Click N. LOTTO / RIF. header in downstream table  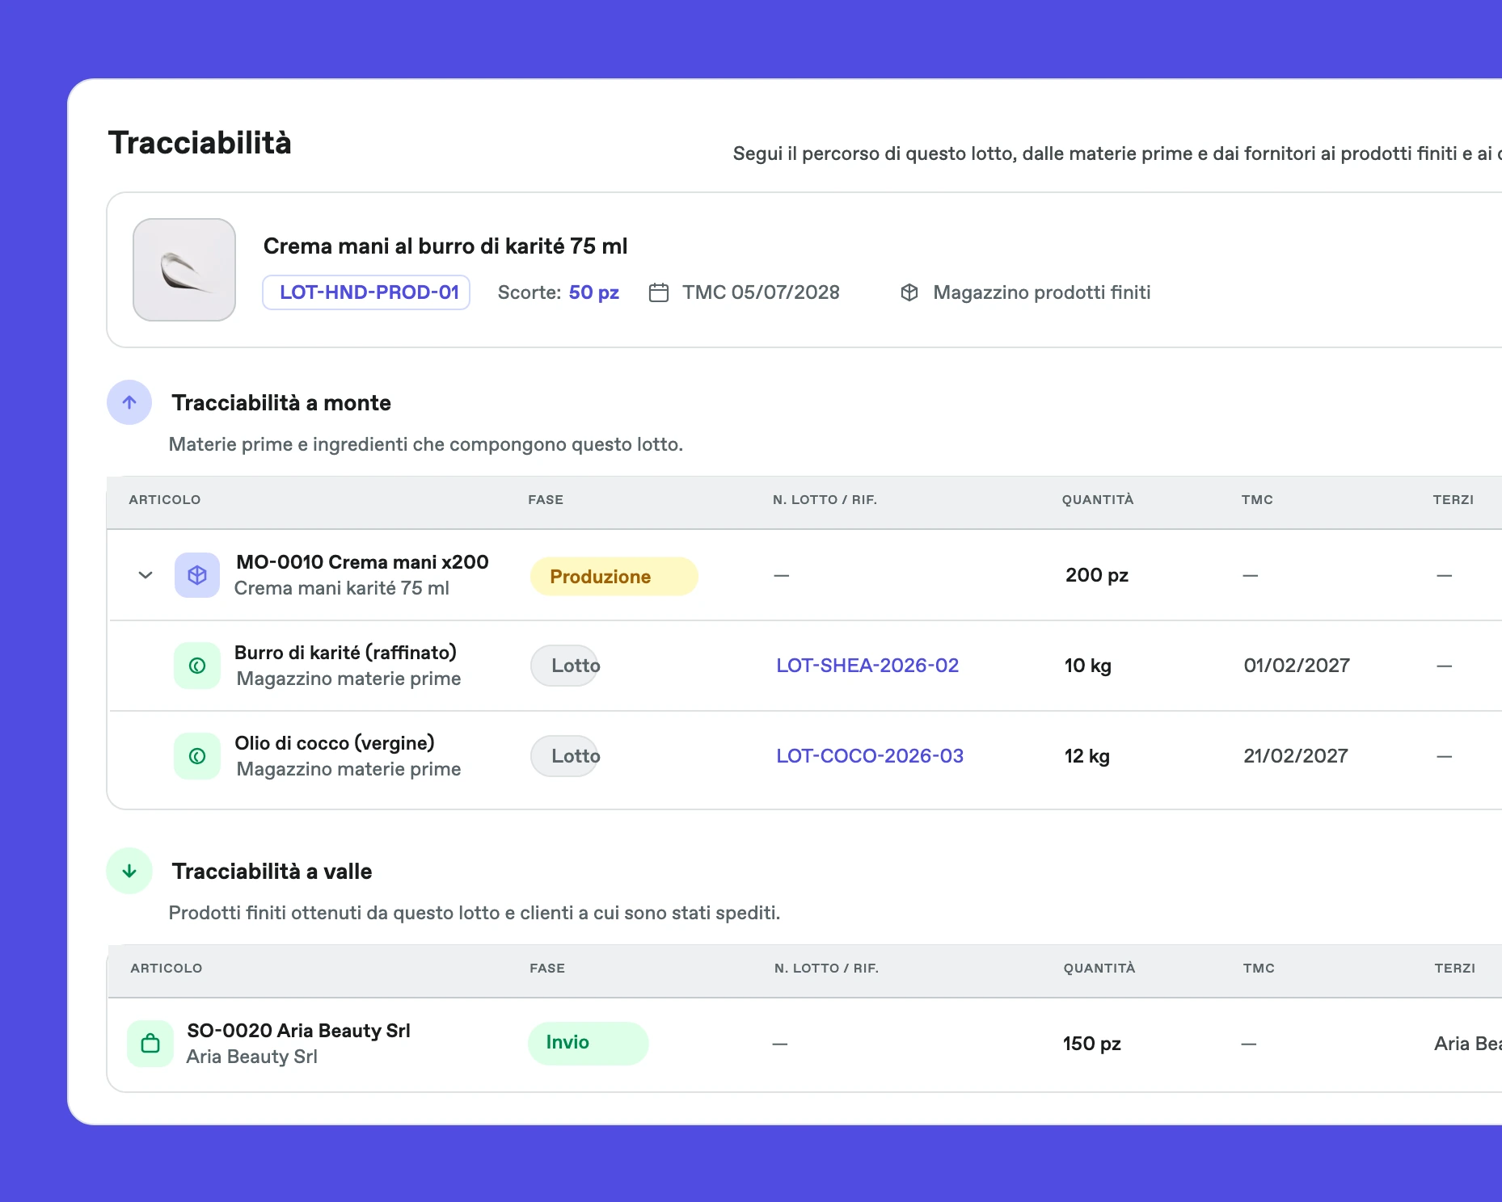826,969
